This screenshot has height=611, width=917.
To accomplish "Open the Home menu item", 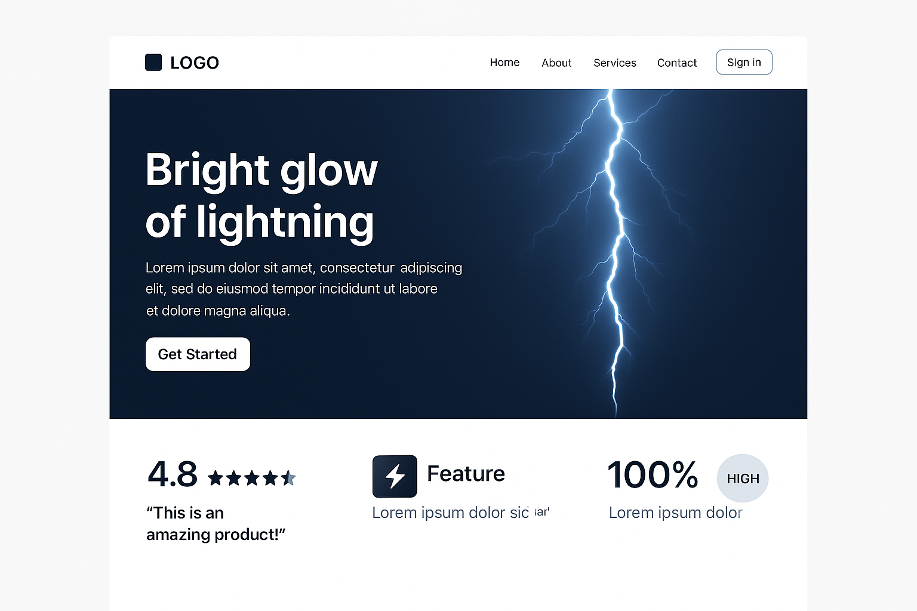I will pos(504,63).
